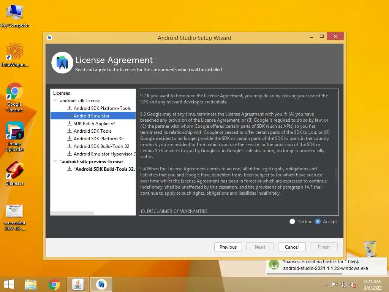Image resolution: width=389 pixels, height=292 pixels.
Task: Open the screenshot 2022-03 desktop file
Action: click(15, 218)
